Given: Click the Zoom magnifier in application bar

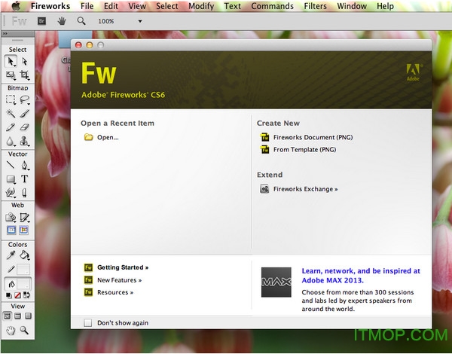Looking at the screenshot, I should tap(81, 21).
